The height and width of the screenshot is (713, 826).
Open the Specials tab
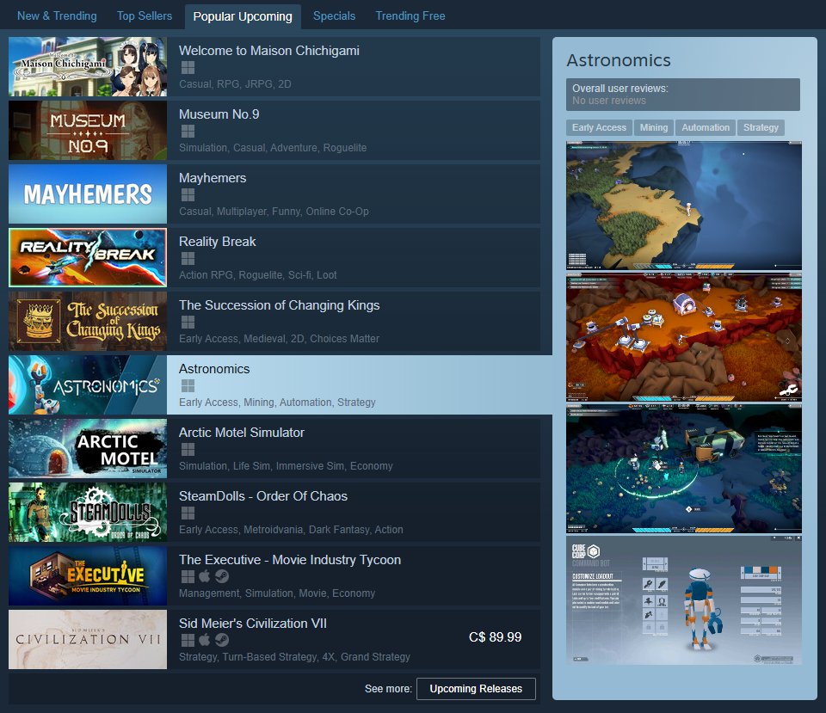tap(334, 15)
